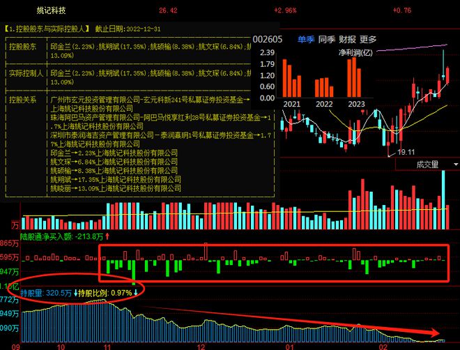Click the stock name 姚记科技
This screenshot has height=350, width=460.
pyautogui.click(x=51, y=10)
